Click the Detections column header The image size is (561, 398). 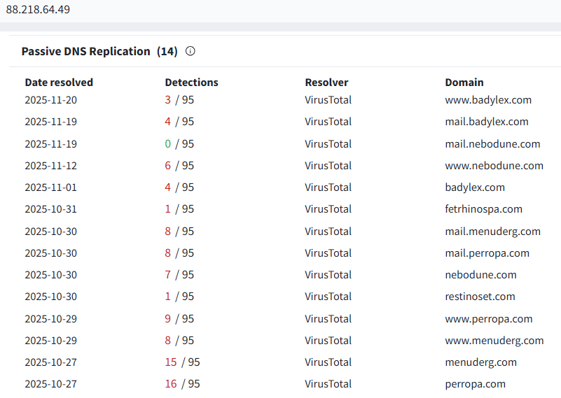191,83
